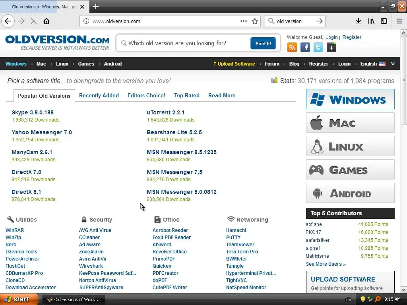Switch to Top Rated tab

(187, 95)
